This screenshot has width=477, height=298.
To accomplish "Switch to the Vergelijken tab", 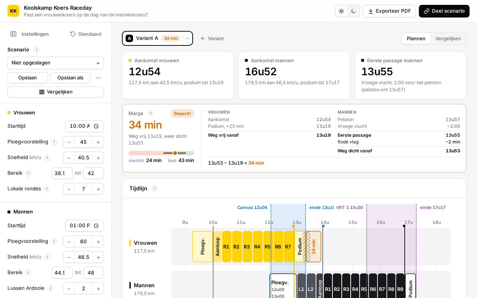I will click(448, 38).
